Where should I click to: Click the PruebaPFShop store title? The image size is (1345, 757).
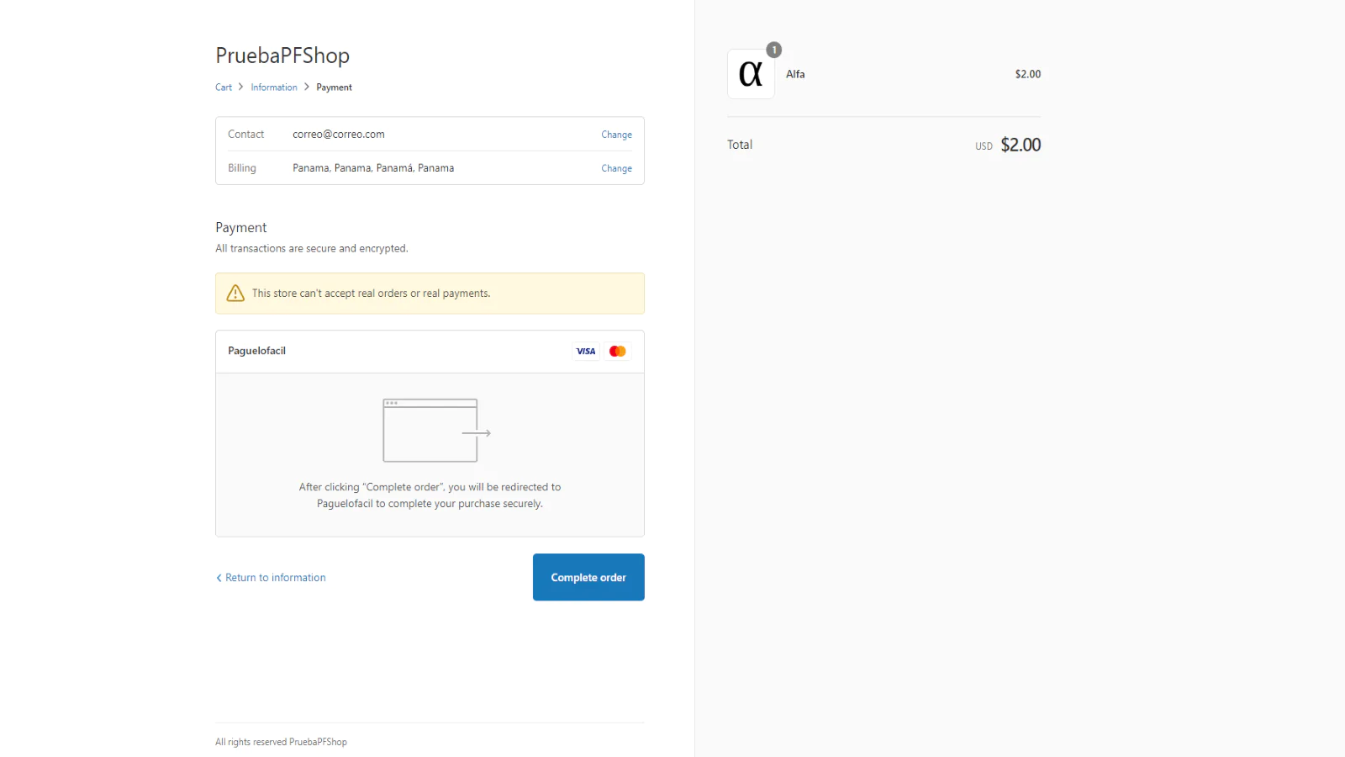282,56
